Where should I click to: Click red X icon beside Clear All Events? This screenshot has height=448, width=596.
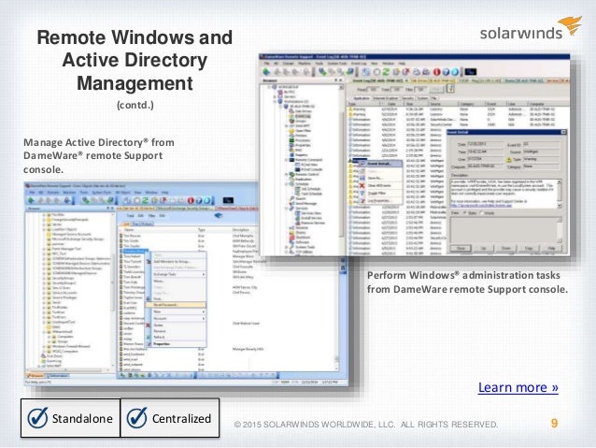[362, 185]
